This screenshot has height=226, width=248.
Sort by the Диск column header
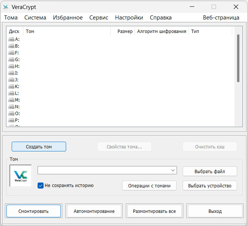(15, 31)
